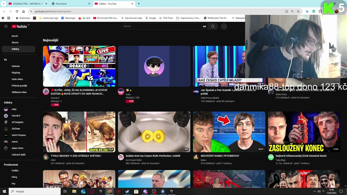Open VarmilP channel avatar under the live video
The height and width of the screenshot is (195, 347).
point(46,91)
